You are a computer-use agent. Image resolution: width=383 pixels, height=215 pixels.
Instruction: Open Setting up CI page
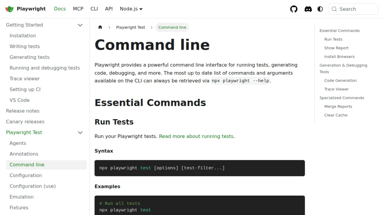pyautogui.click(x=25, y=90)
